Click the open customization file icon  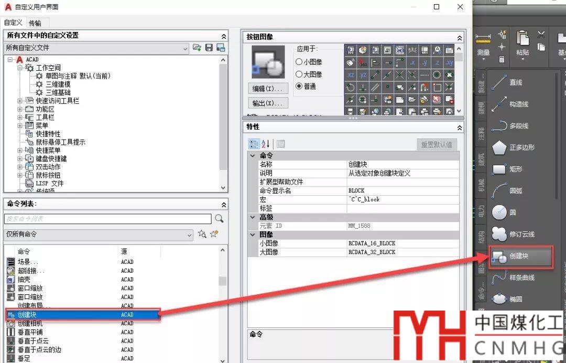pos(197,47)
